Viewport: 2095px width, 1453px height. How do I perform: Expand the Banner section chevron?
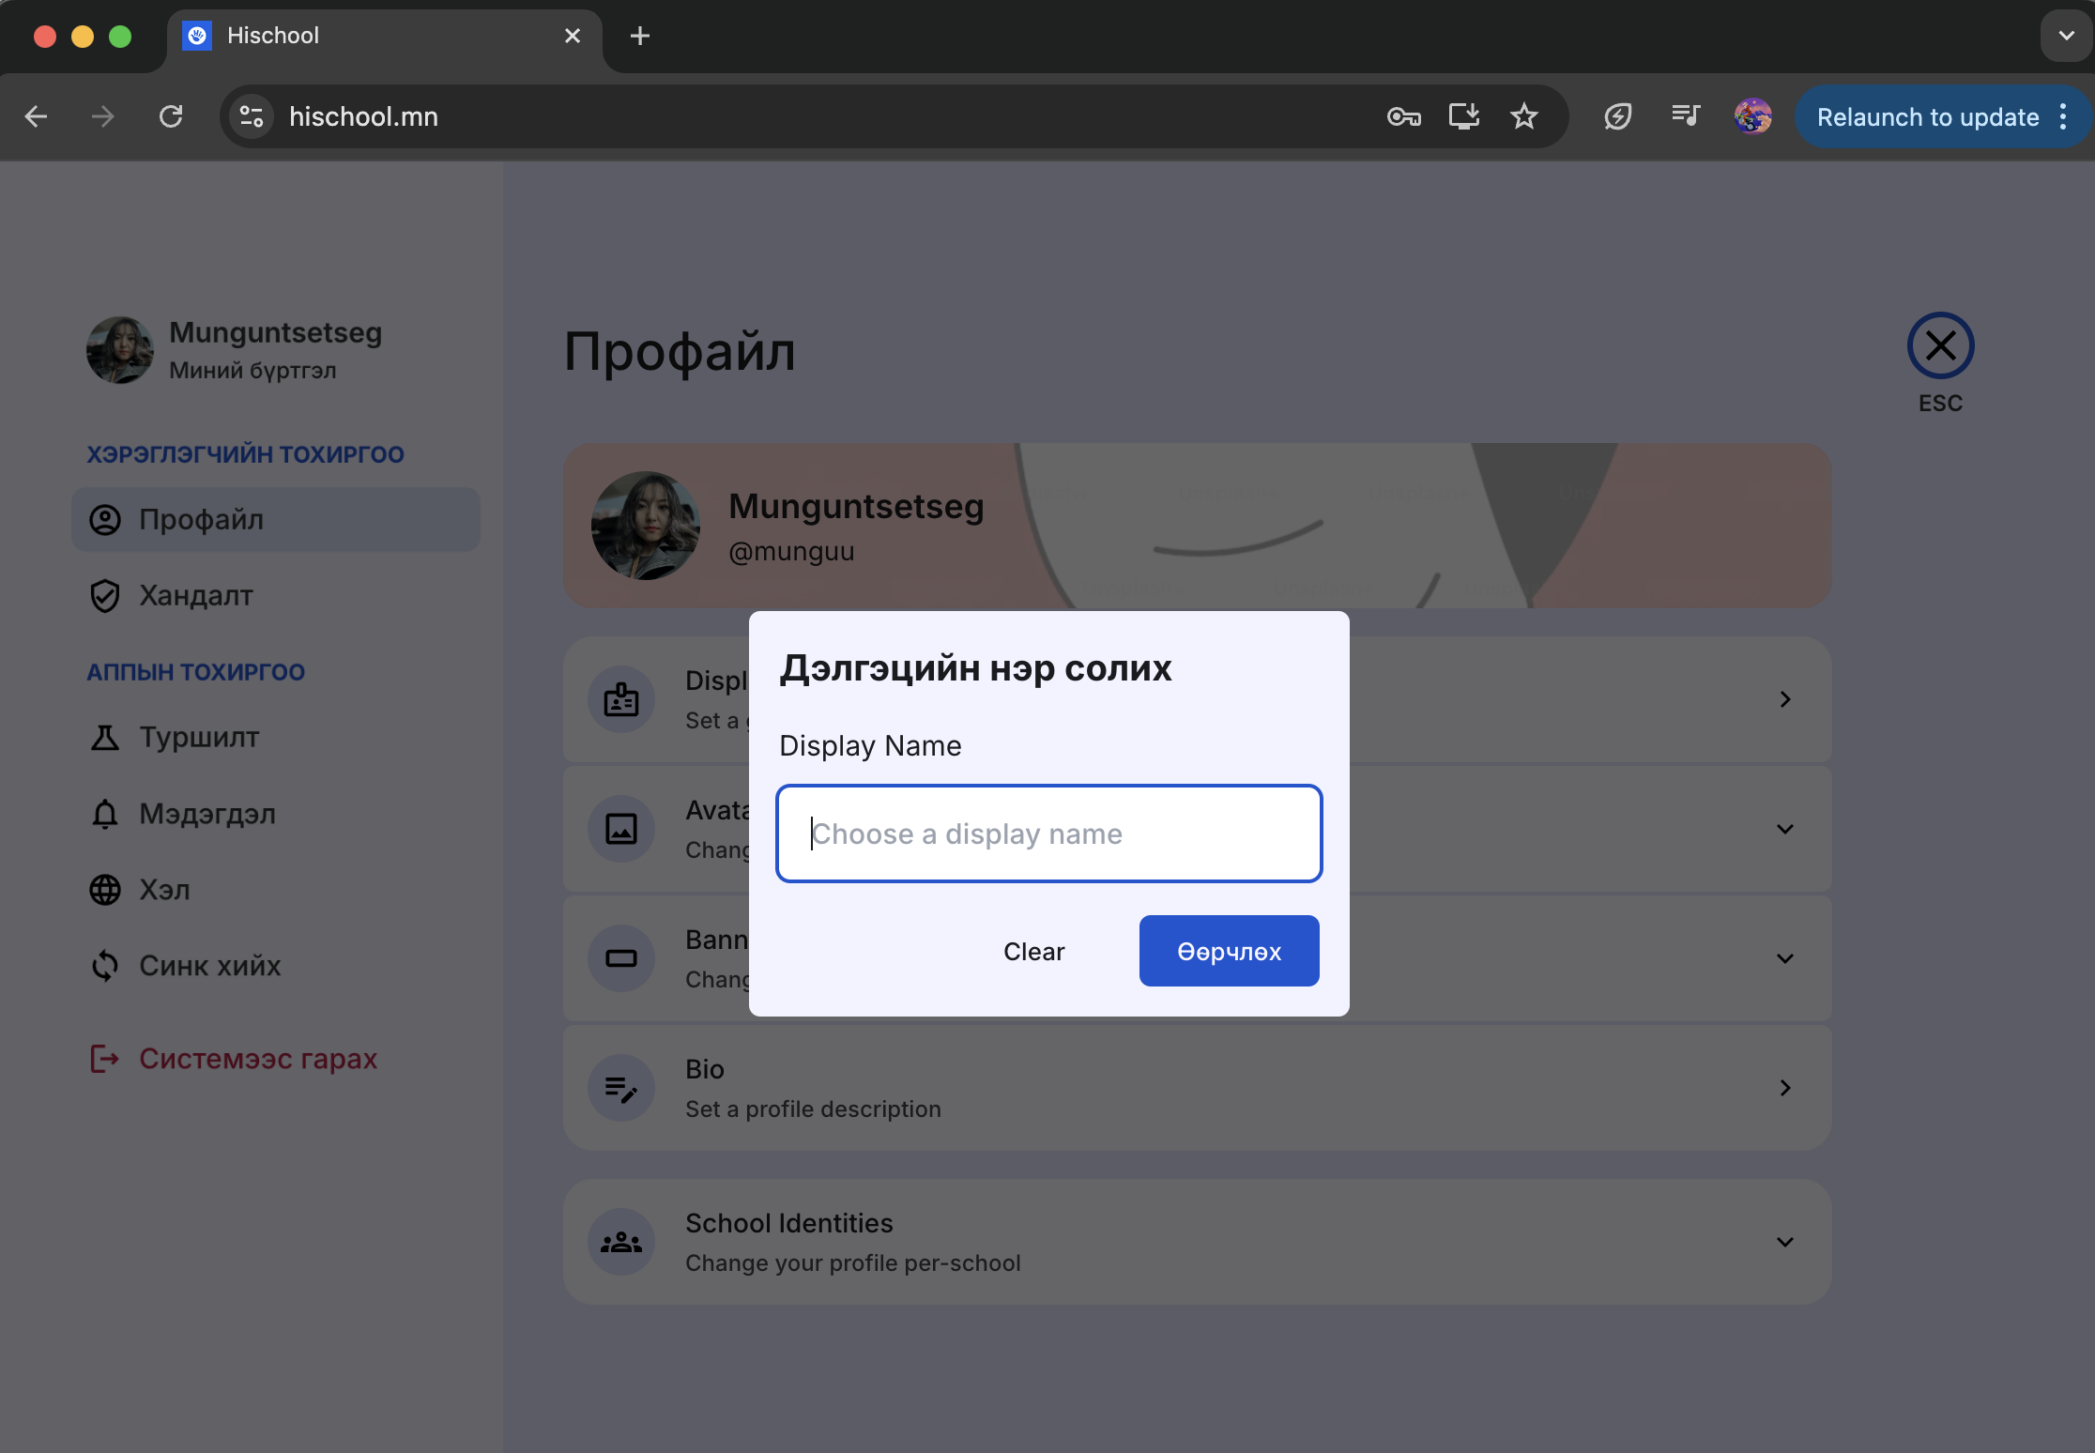click(x=1785, y=958)
